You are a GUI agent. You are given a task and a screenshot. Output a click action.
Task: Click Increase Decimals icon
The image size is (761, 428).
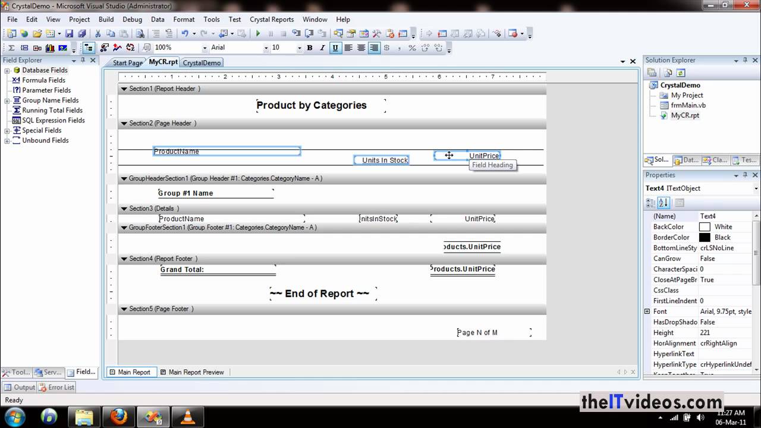tap(425, 48)
